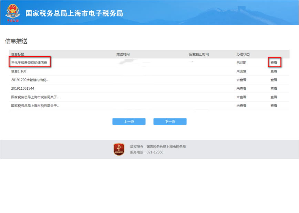This screenshot has height=213, width=299.
Task: Click the 办理状态 column header
Action: [x=243, y=54]
